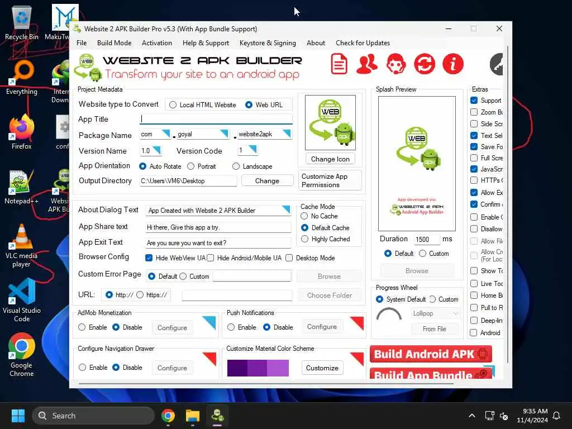Click the AdMob Monetization blue corner triangle
Viewport: 572px width, 429px height.
[x=209, y=322]
